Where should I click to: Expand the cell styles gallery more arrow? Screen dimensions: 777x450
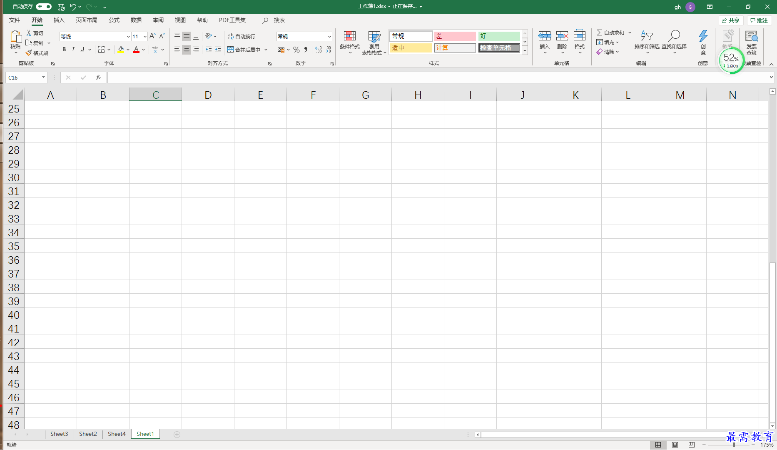tap(525, 50)
